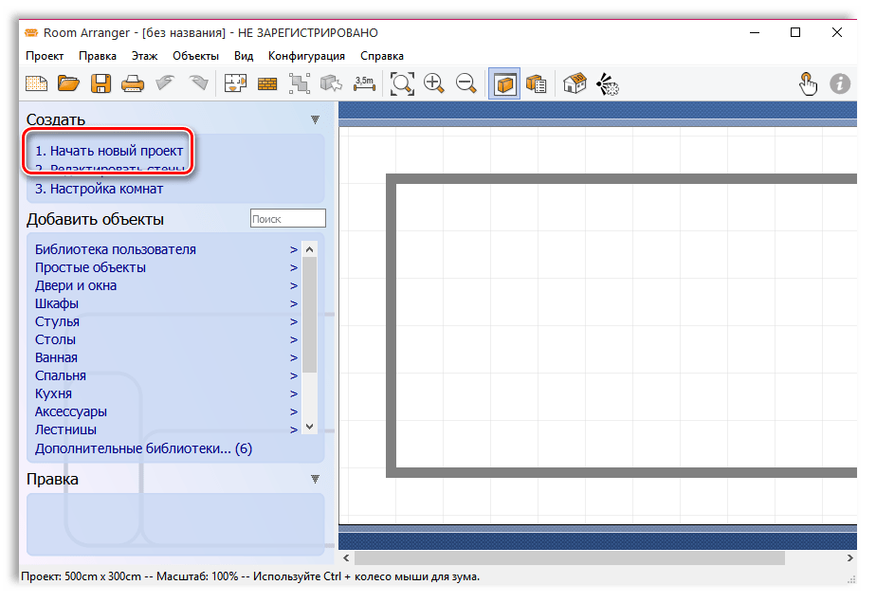The height and width of the screenshot is (603, 876).
Task: Open a project with the folder icon
Action: [x=68, y=83]
